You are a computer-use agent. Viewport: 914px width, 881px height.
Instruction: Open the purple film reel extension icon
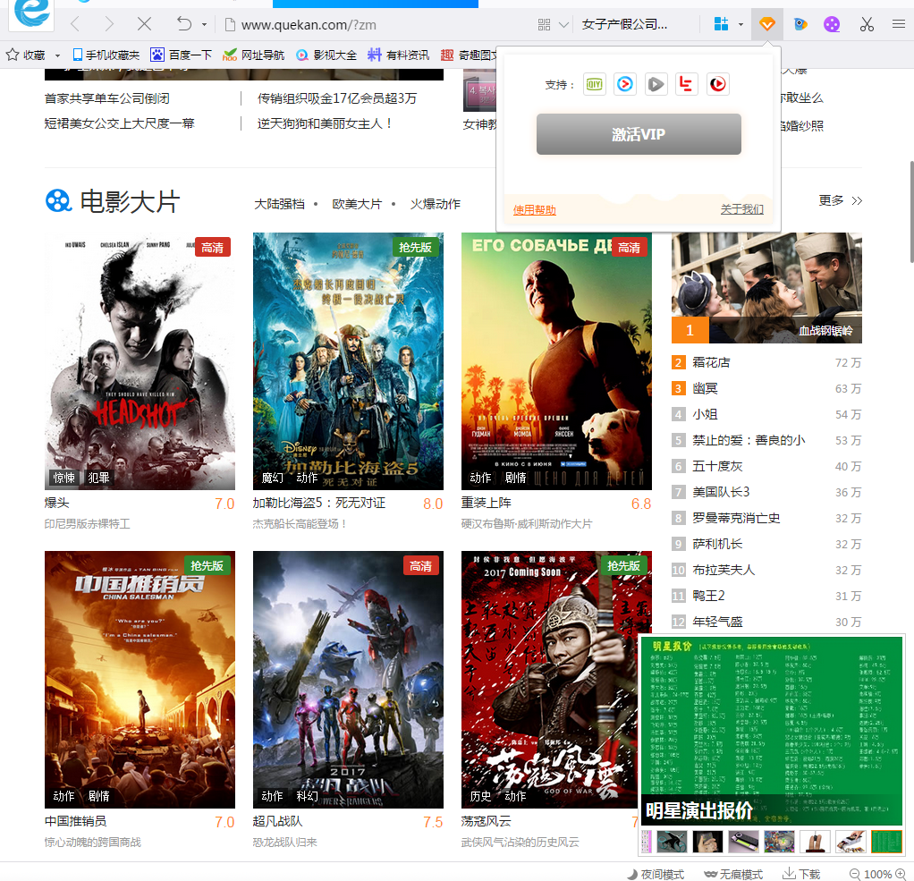[832, 24]
